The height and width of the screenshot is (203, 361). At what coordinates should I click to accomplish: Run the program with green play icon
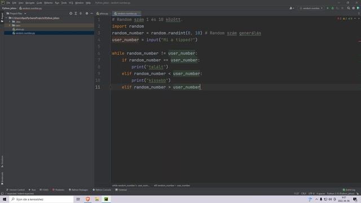pos(328,8)
